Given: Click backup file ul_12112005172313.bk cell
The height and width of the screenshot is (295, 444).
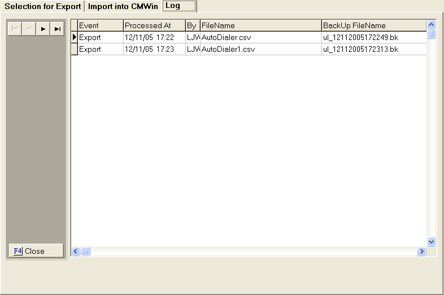Looking at the screenshot, I should 373,49.
